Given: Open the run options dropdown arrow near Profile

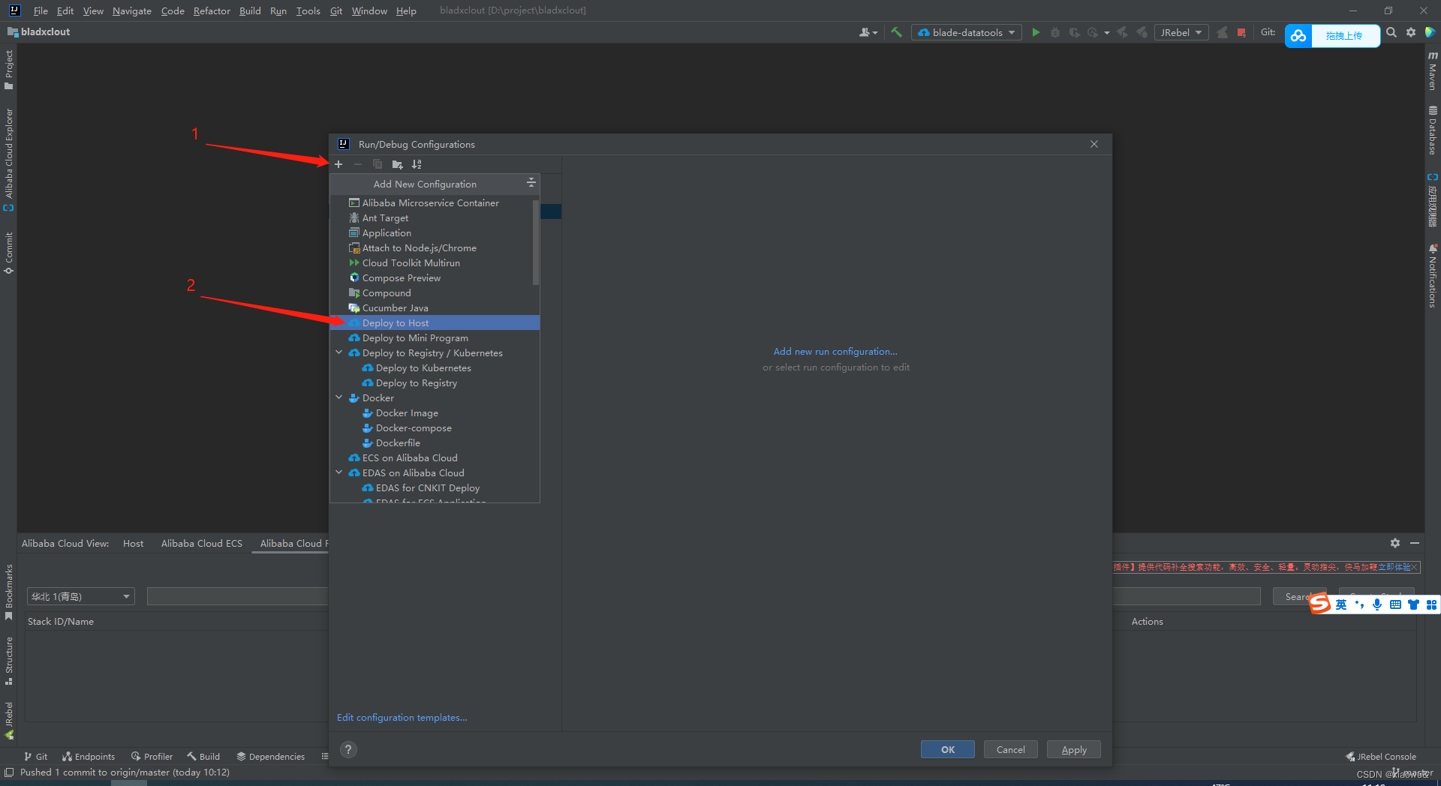Looking at the screenshot, I should click(1107, 32).
